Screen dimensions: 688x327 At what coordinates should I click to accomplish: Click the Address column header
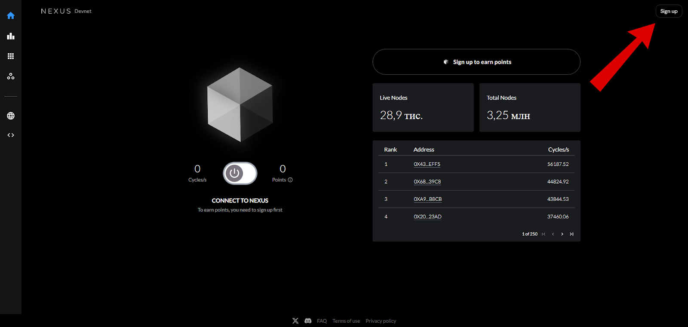pos(424,150)
